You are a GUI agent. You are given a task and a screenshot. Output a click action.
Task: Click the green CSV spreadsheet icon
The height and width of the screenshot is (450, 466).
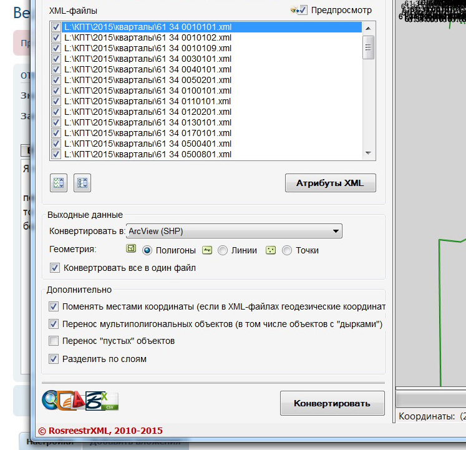click(x=110, y=401)
